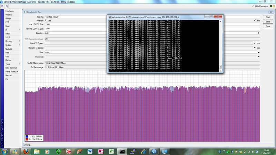Open the VPLS menu item

coord(8,38)
